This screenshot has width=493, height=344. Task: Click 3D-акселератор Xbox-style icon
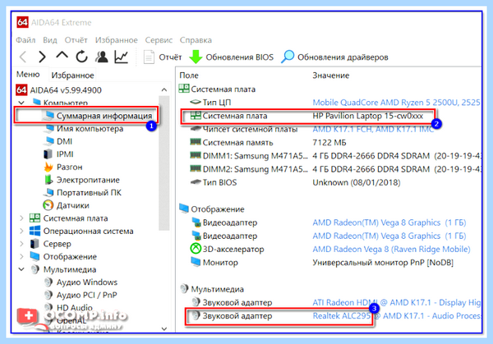tap(196, 249)
